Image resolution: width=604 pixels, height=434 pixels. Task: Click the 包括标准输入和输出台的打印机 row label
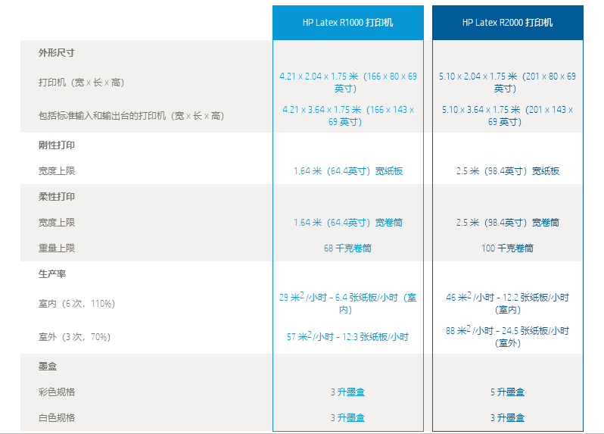[x=132, y=116]
